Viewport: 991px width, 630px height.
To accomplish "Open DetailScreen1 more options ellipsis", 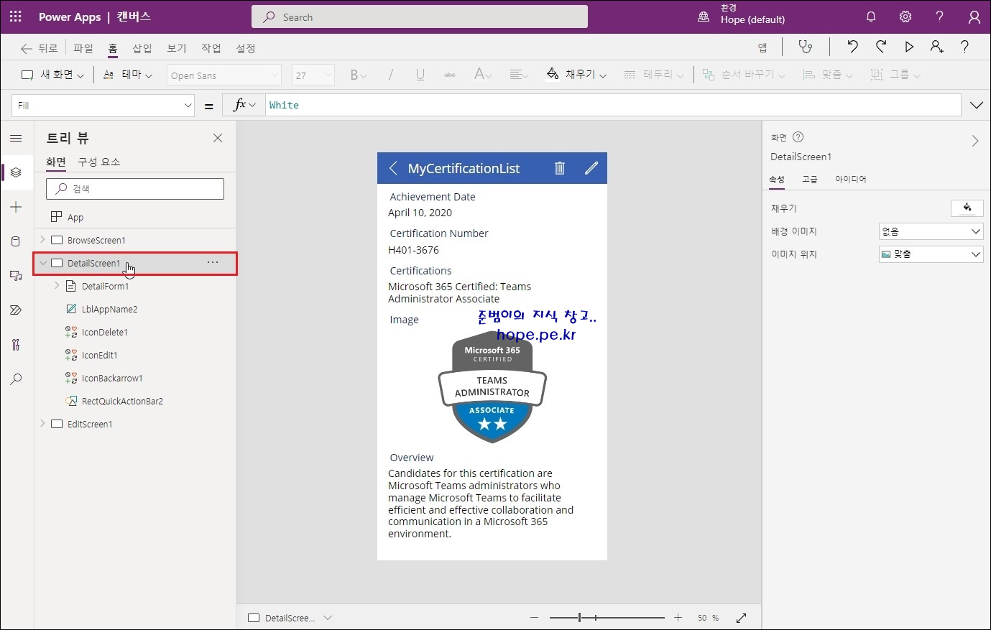I will click(213, 262).
